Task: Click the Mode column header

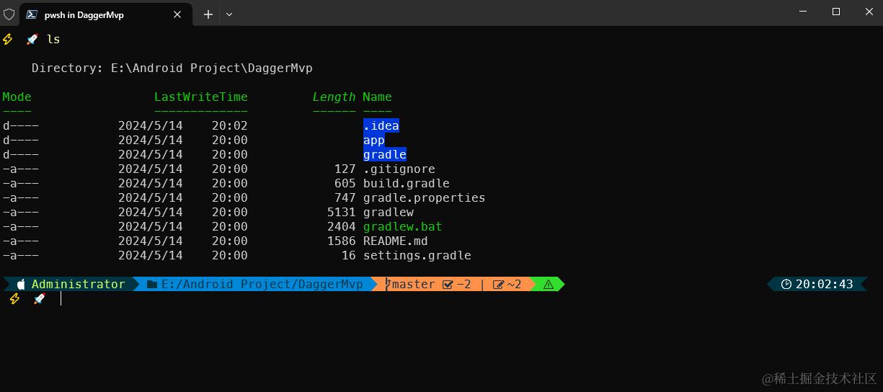Action: (x=17, y=97)
